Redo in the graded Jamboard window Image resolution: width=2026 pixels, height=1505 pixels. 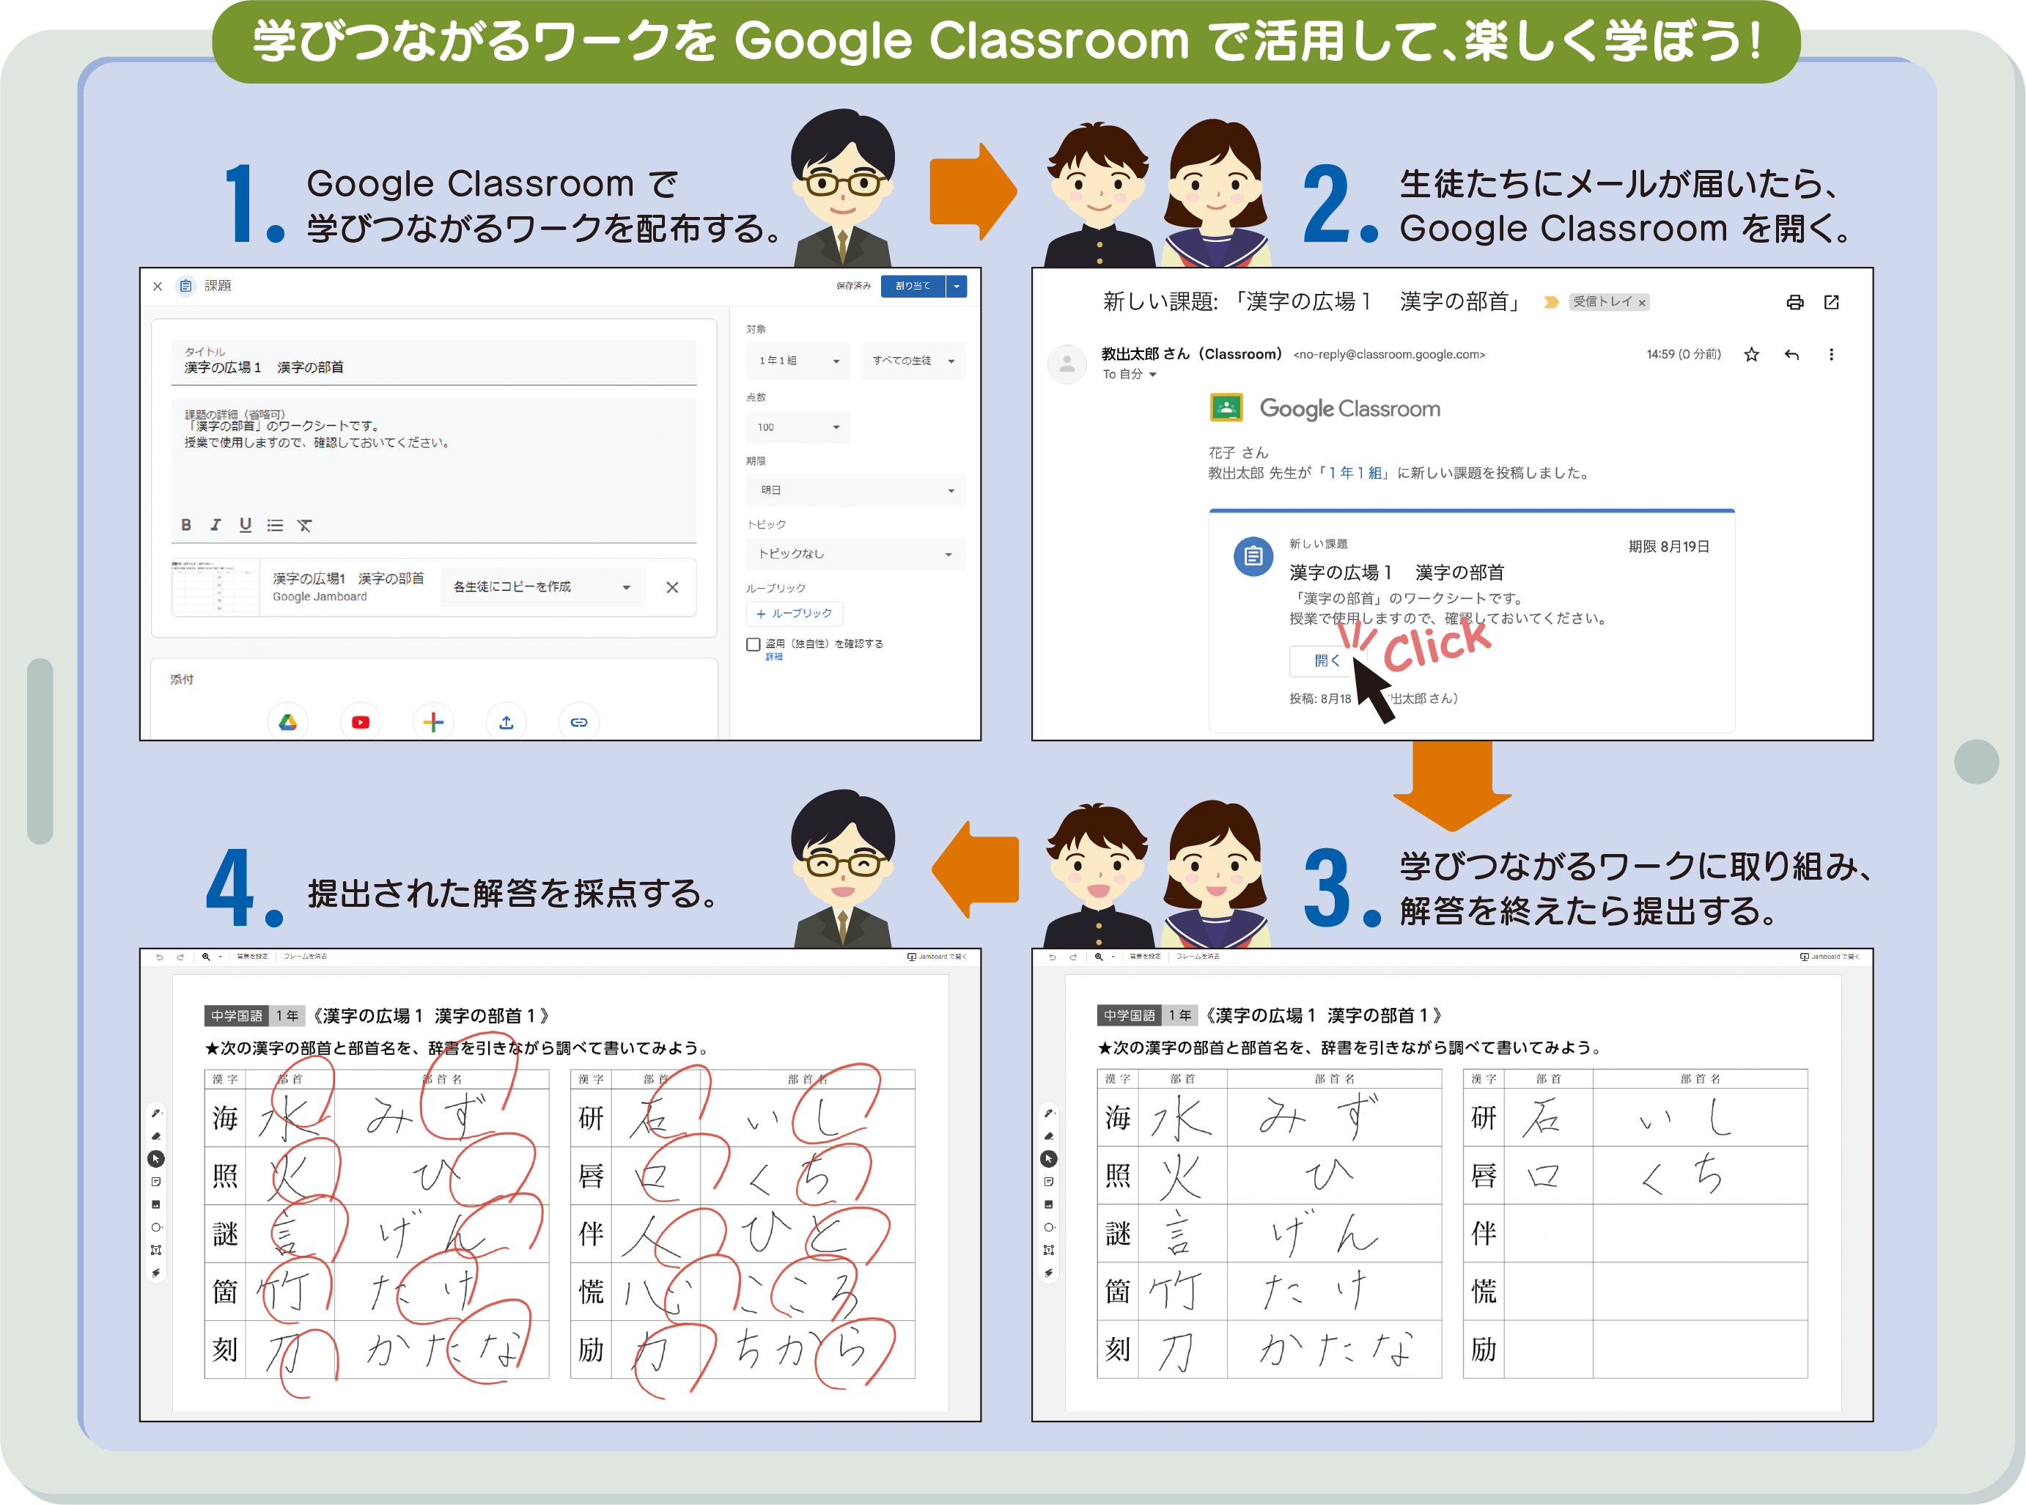tap(180, 957)
